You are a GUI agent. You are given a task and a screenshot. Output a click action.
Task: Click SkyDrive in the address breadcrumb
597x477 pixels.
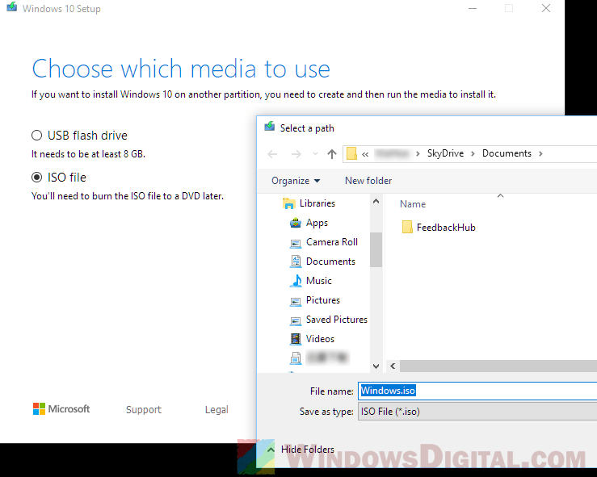pos(445,153)
